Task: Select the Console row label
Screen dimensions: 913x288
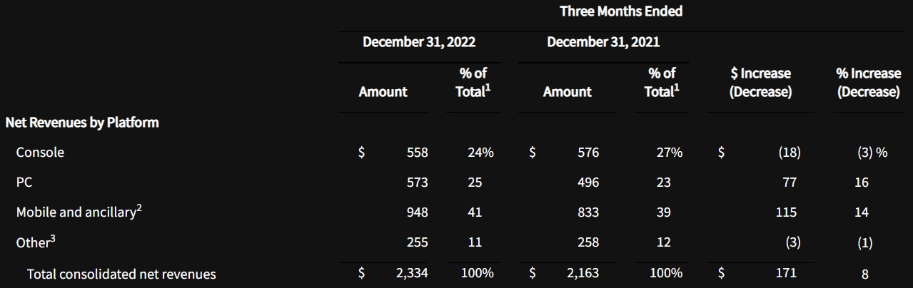Action: (x=40, y=153)
